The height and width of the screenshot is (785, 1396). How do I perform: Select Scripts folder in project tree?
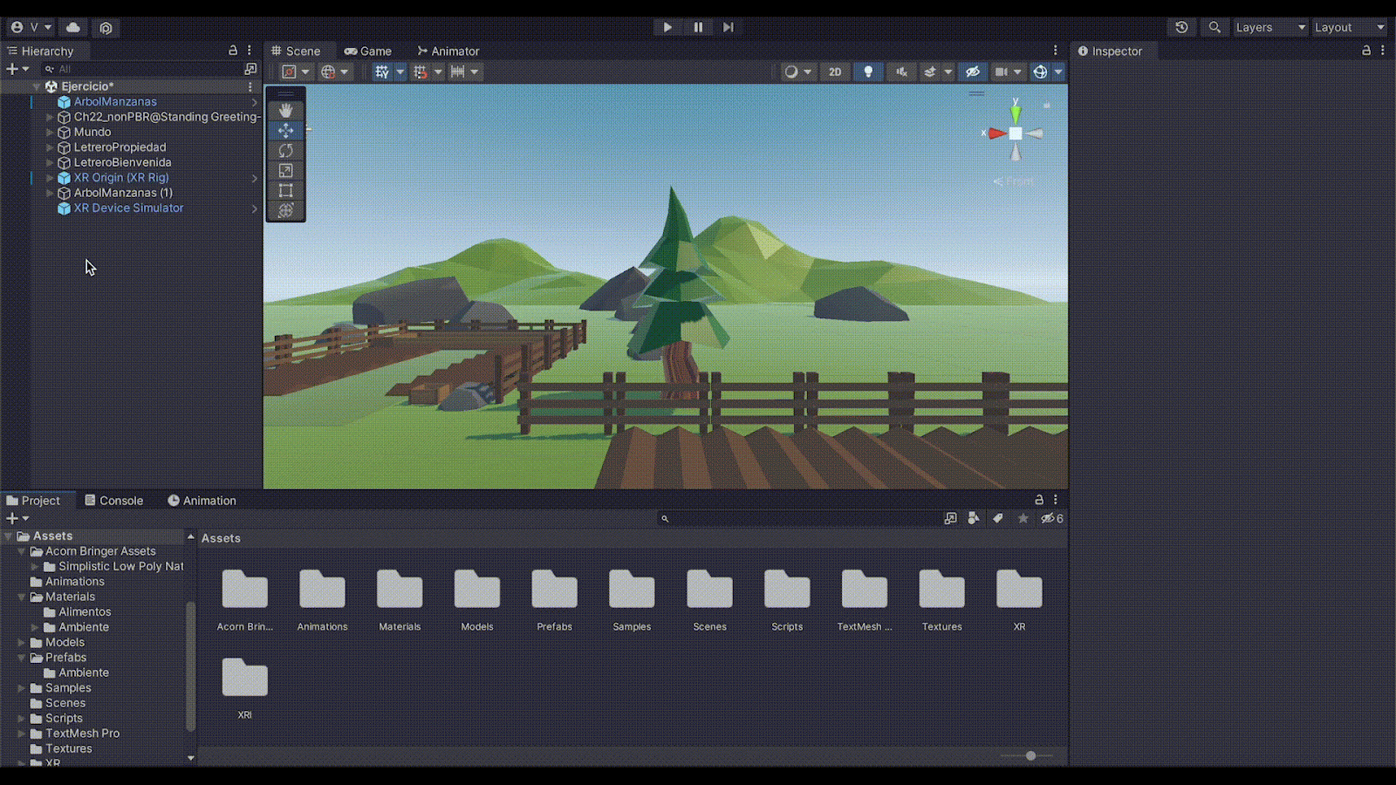click(64, 718)
